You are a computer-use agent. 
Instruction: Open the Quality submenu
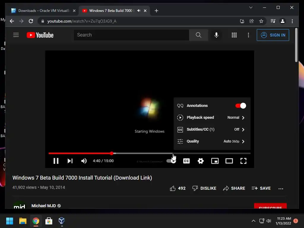(212, 141)
